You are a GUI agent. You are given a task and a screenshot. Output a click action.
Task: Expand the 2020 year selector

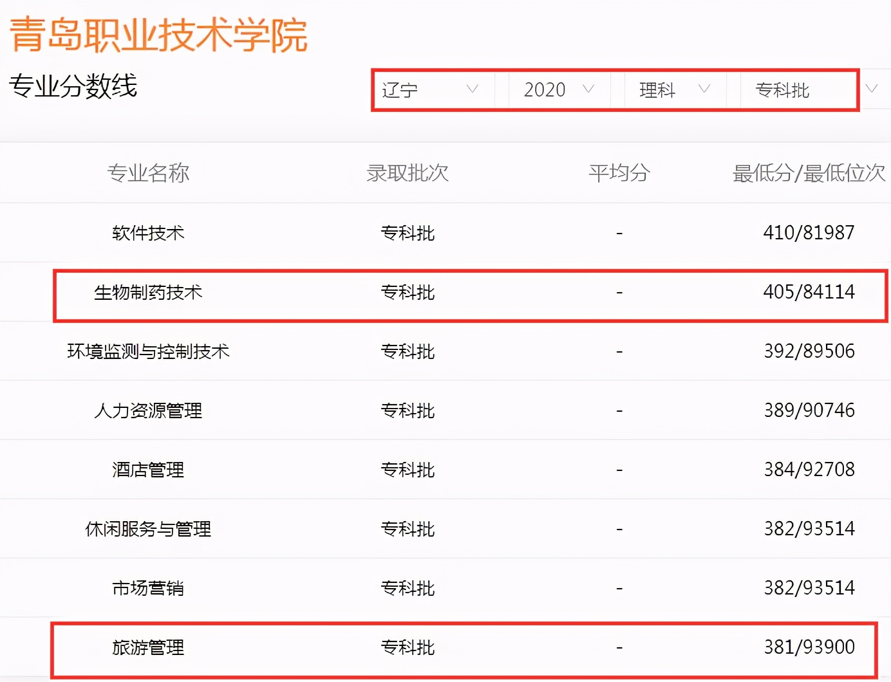(545, 90)
